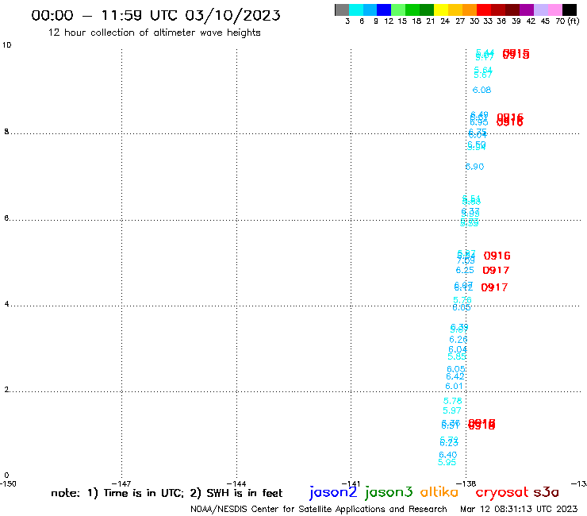Click the wave height value 5.95
The height and width of the screenshot is (516, 587).
click(447, 462)
